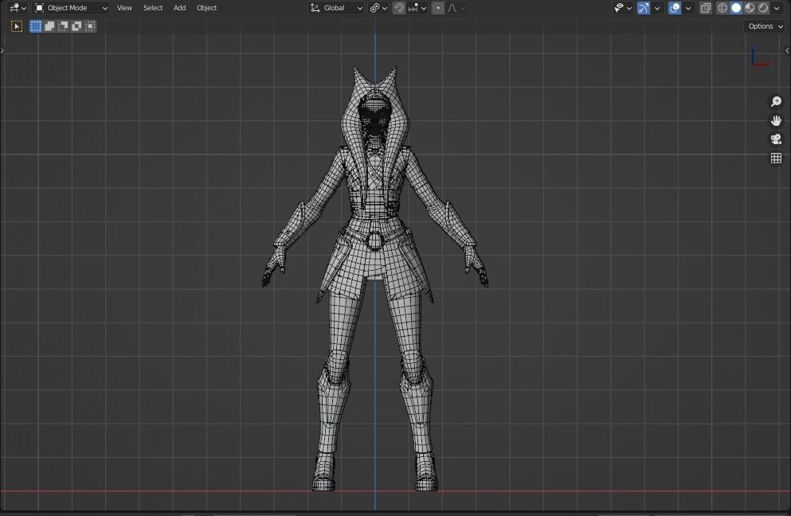Open the Object menu
Screen dimensions: 791x516
(207, 8)
